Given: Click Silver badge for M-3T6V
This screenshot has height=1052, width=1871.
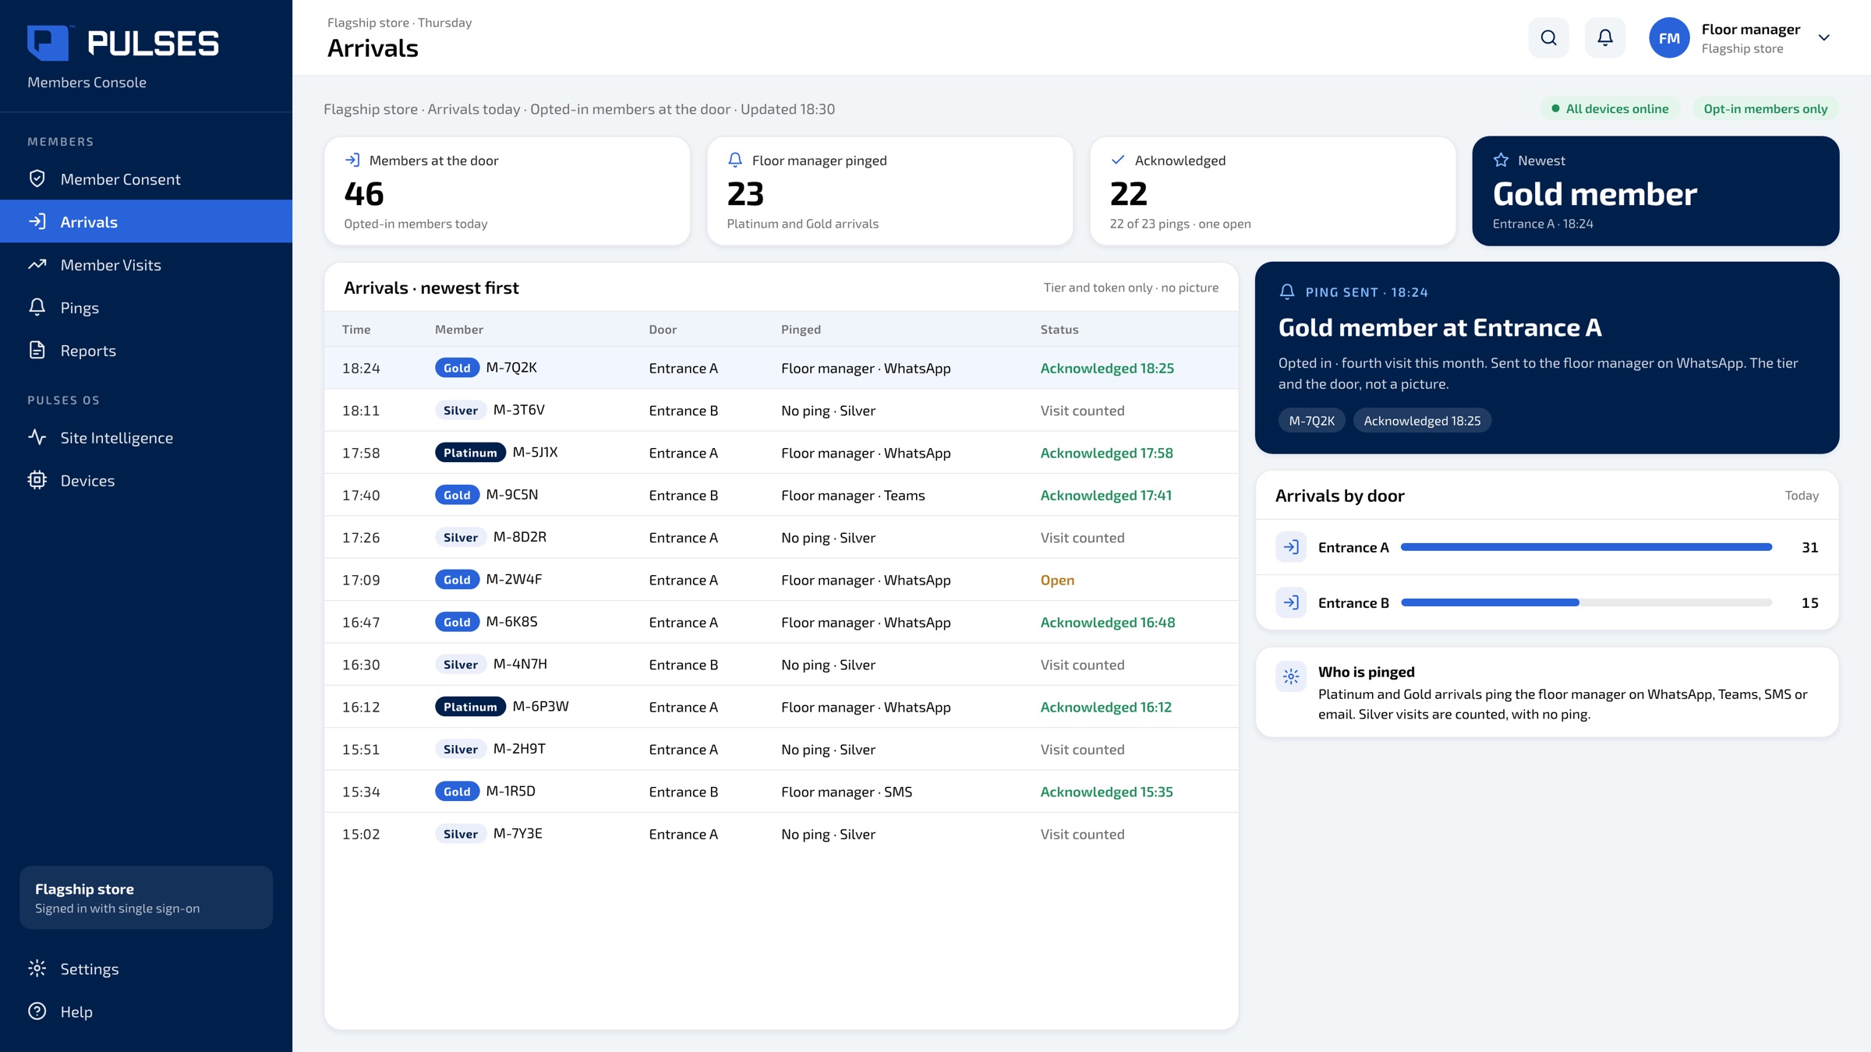Looking at the screenshot, I should tap(460, 411).
